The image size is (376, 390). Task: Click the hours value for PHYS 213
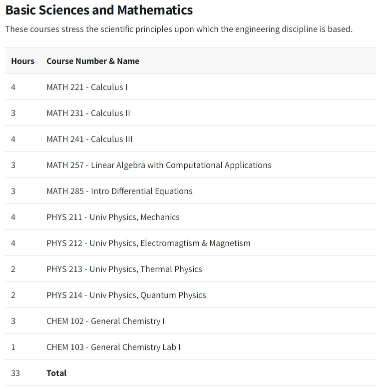pyautogui.click(x=13, y=269)
